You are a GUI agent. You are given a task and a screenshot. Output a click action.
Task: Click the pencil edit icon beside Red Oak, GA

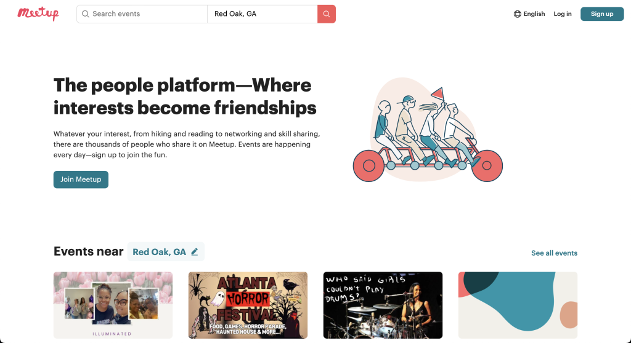click(195, 252)
